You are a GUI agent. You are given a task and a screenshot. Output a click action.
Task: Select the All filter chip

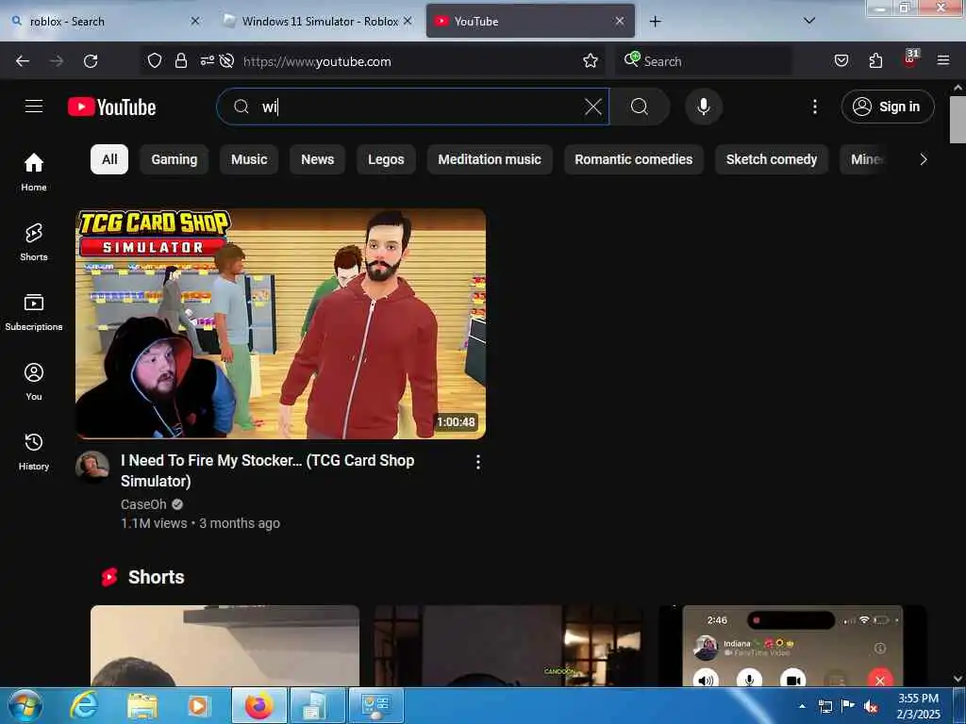[109, 159]
